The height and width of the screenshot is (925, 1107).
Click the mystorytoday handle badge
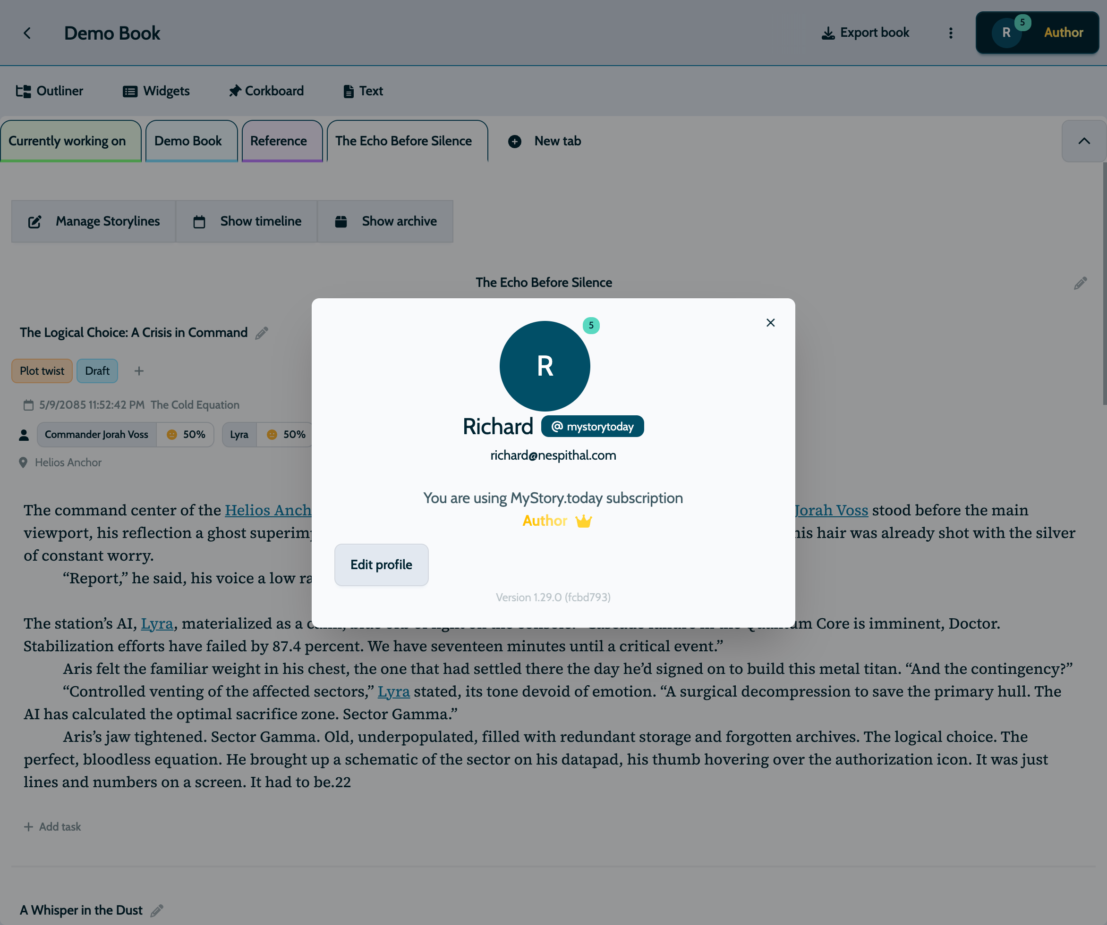(592, 427)
